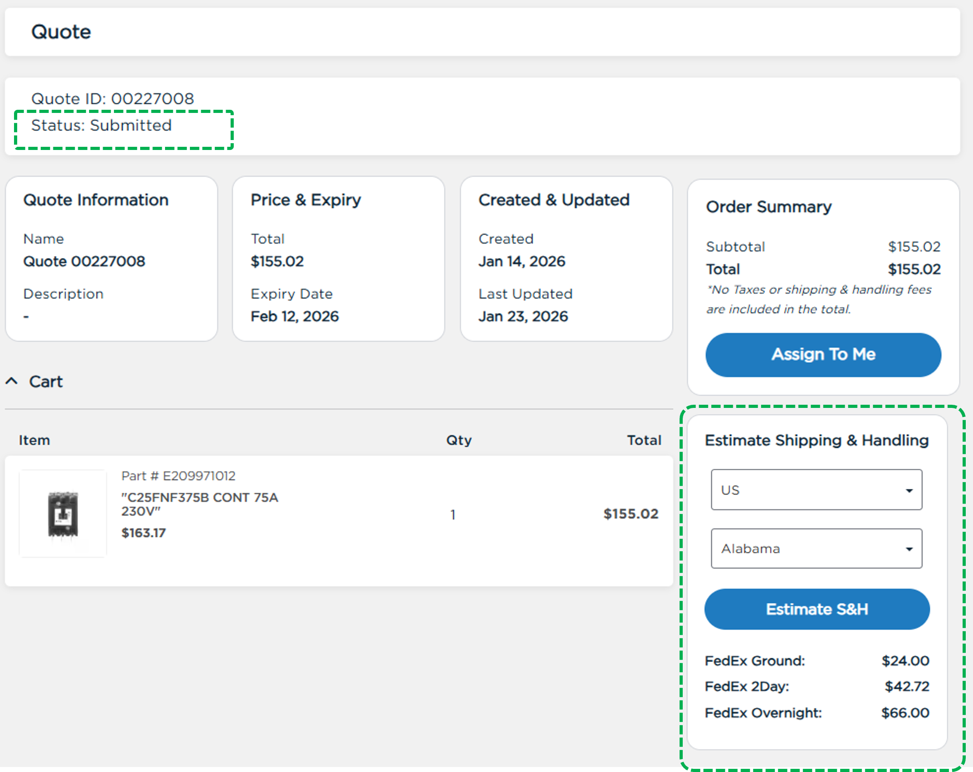Image resolution: width=973 pixels, height=772 pixels.
Task: Select the Status: Submitted label
Action: (101, 126)
